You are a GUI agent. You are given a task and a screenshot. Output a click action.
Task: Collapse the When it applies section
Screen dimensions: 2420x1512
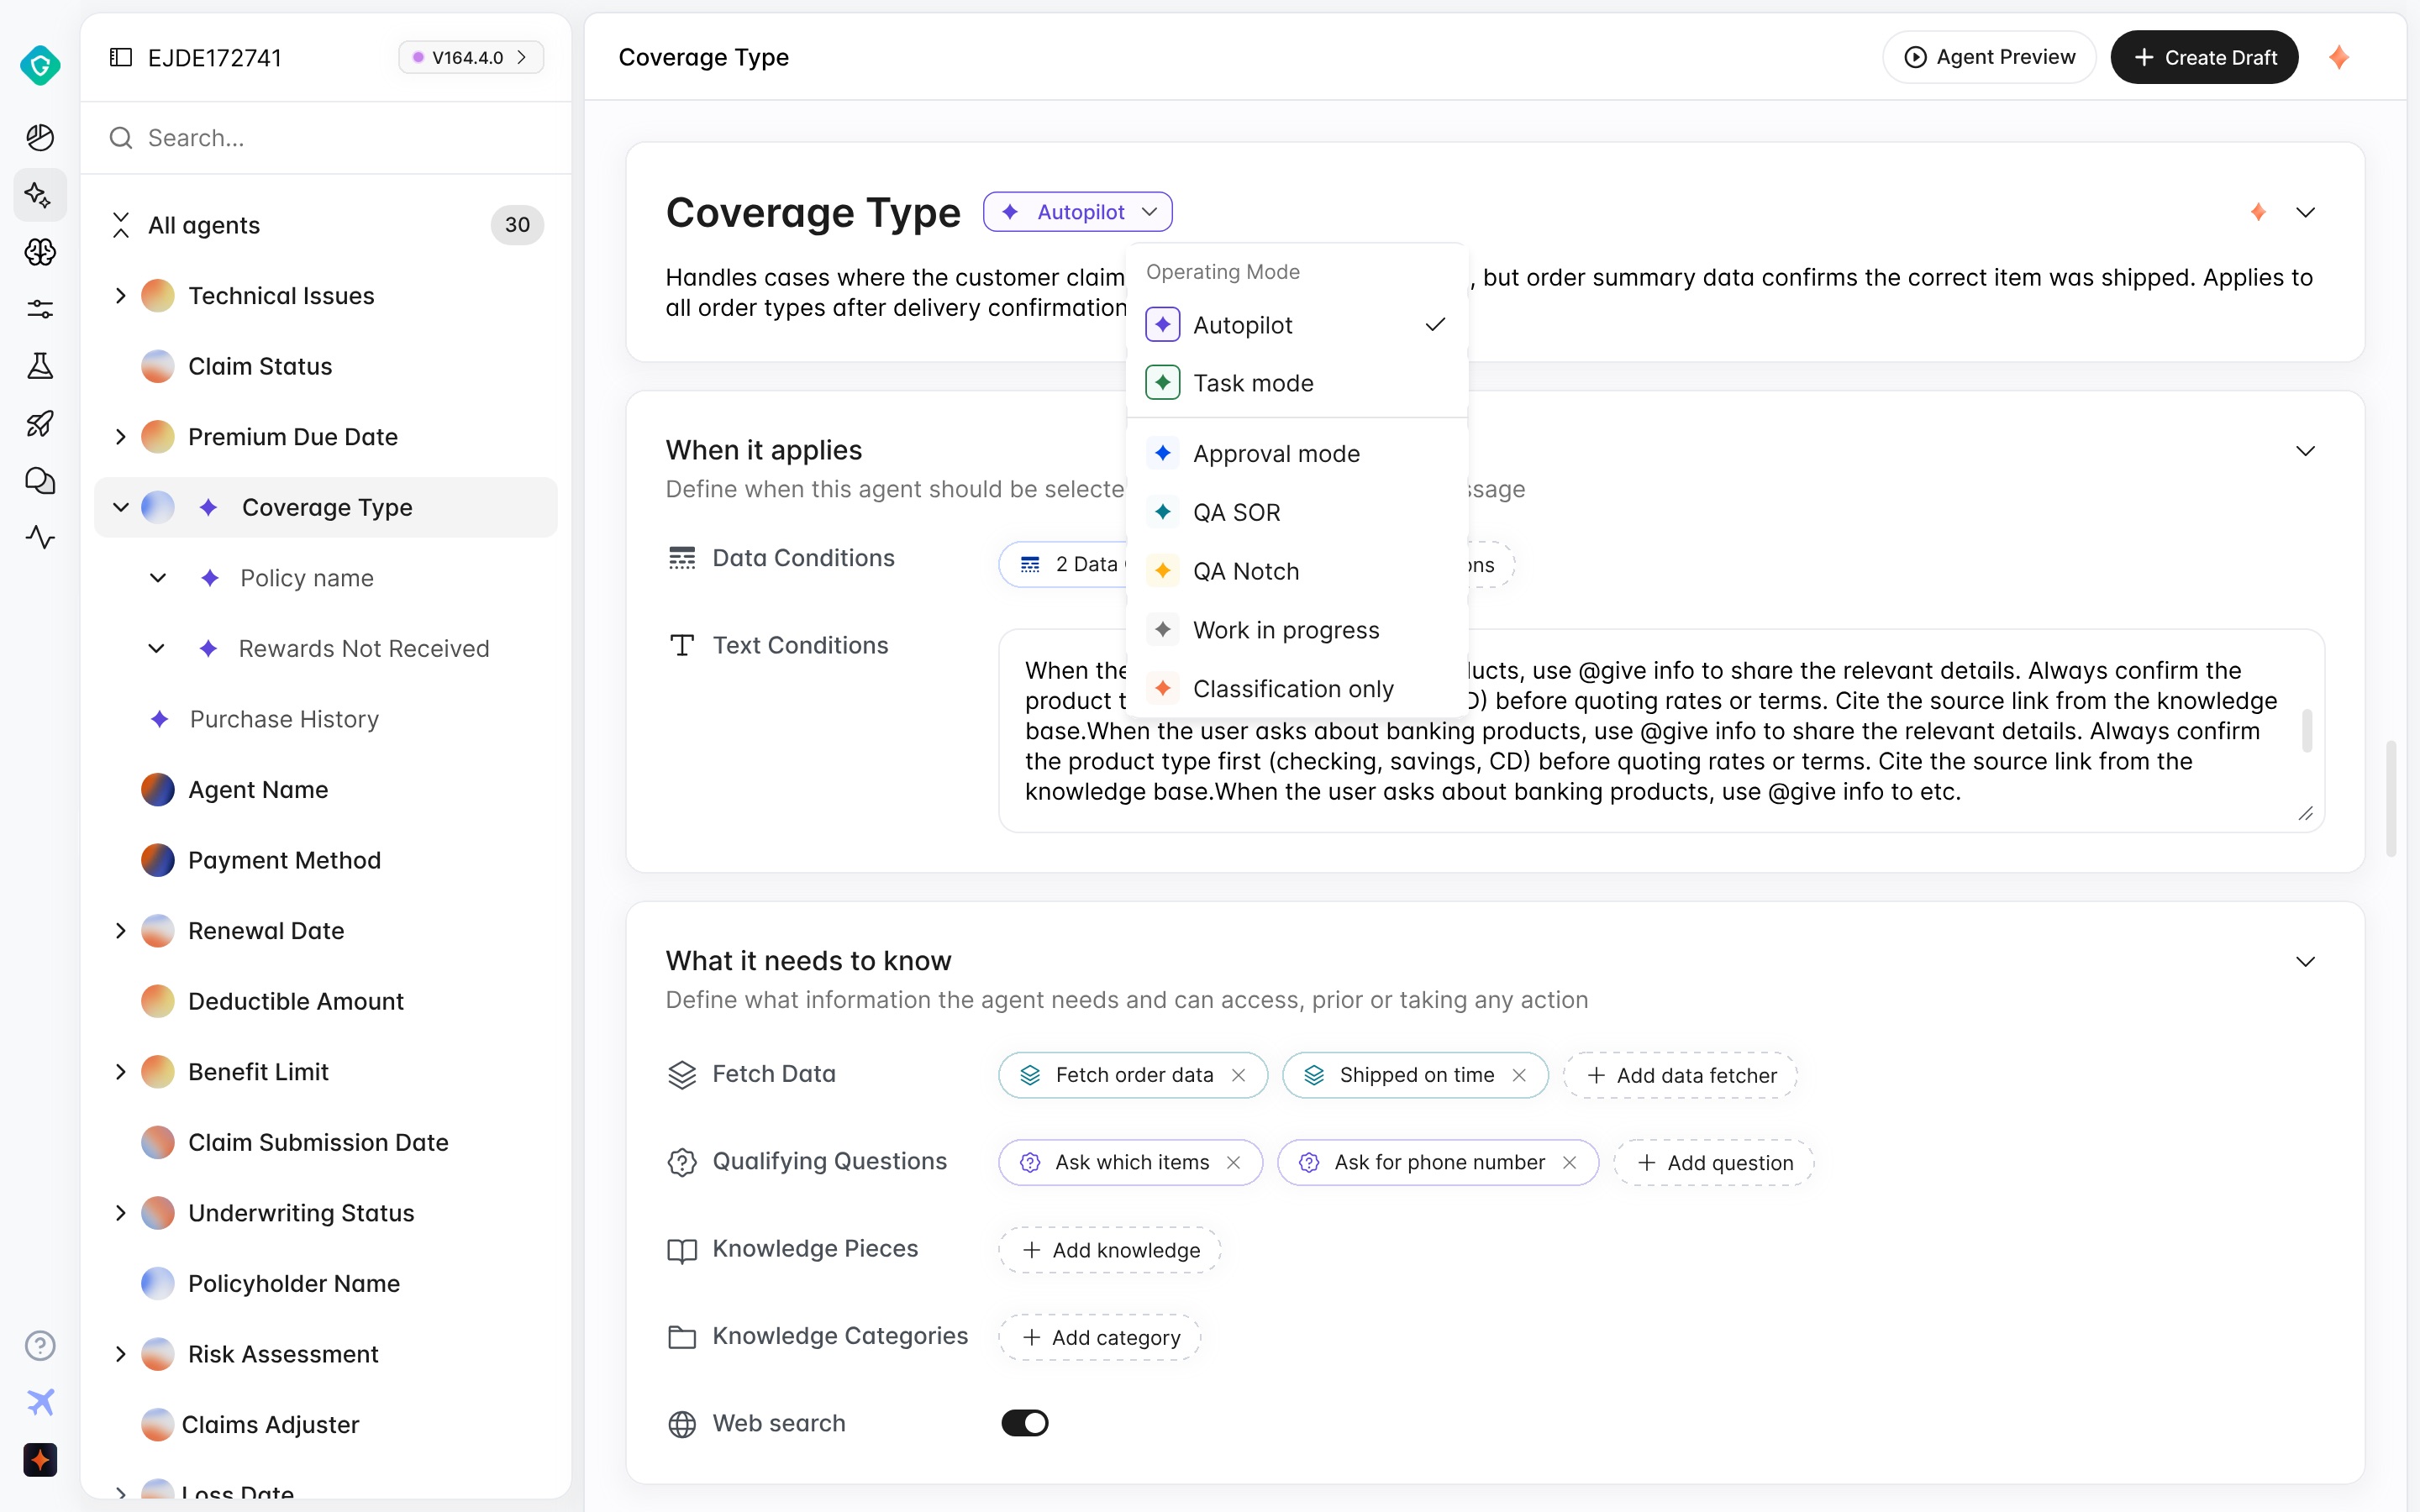[2306, 451]
